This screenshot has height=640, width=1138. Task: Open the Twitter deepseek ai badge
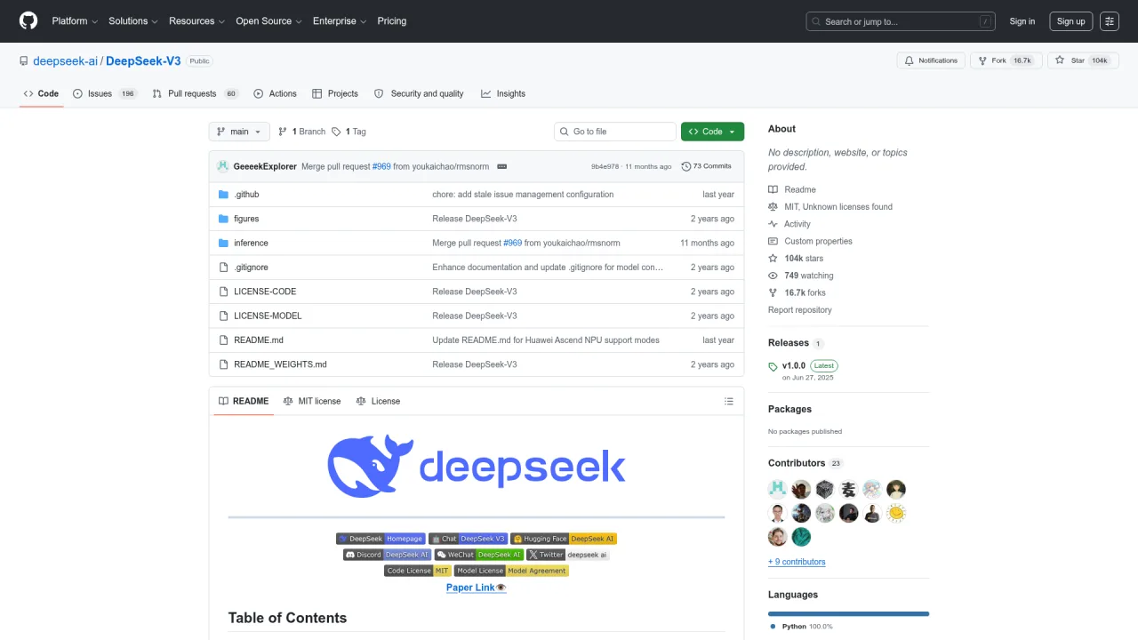point(568,555)
